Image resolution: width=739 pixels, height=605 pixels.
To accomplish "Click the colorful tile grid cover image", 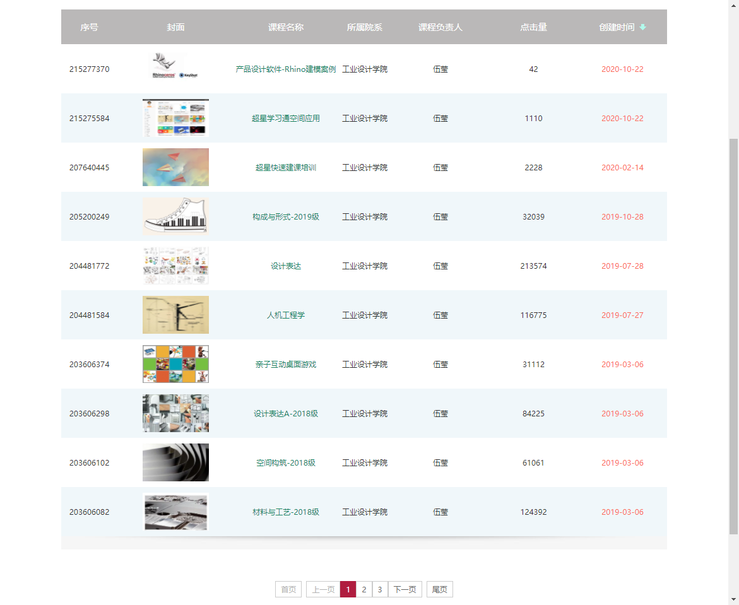I will click(175, 364).
